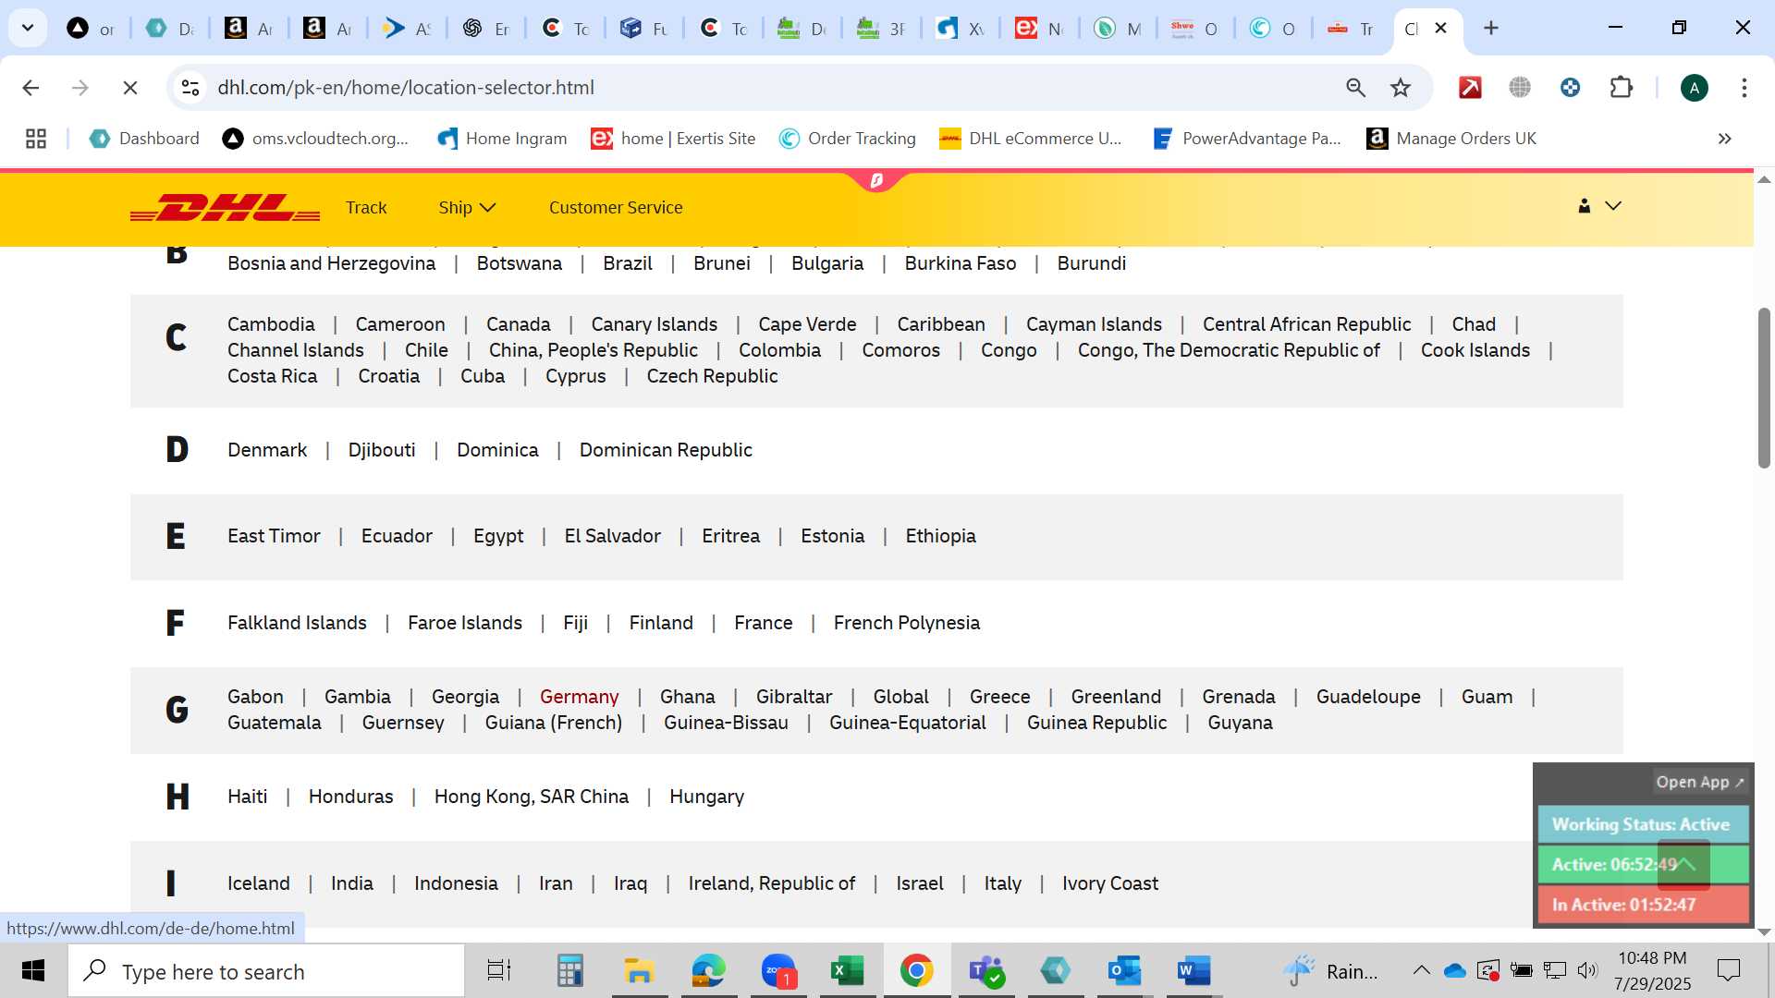Viewport: 1775px width, 998px height.
Task: Open the tab search dropdown arrow
Action: [28, 28]
